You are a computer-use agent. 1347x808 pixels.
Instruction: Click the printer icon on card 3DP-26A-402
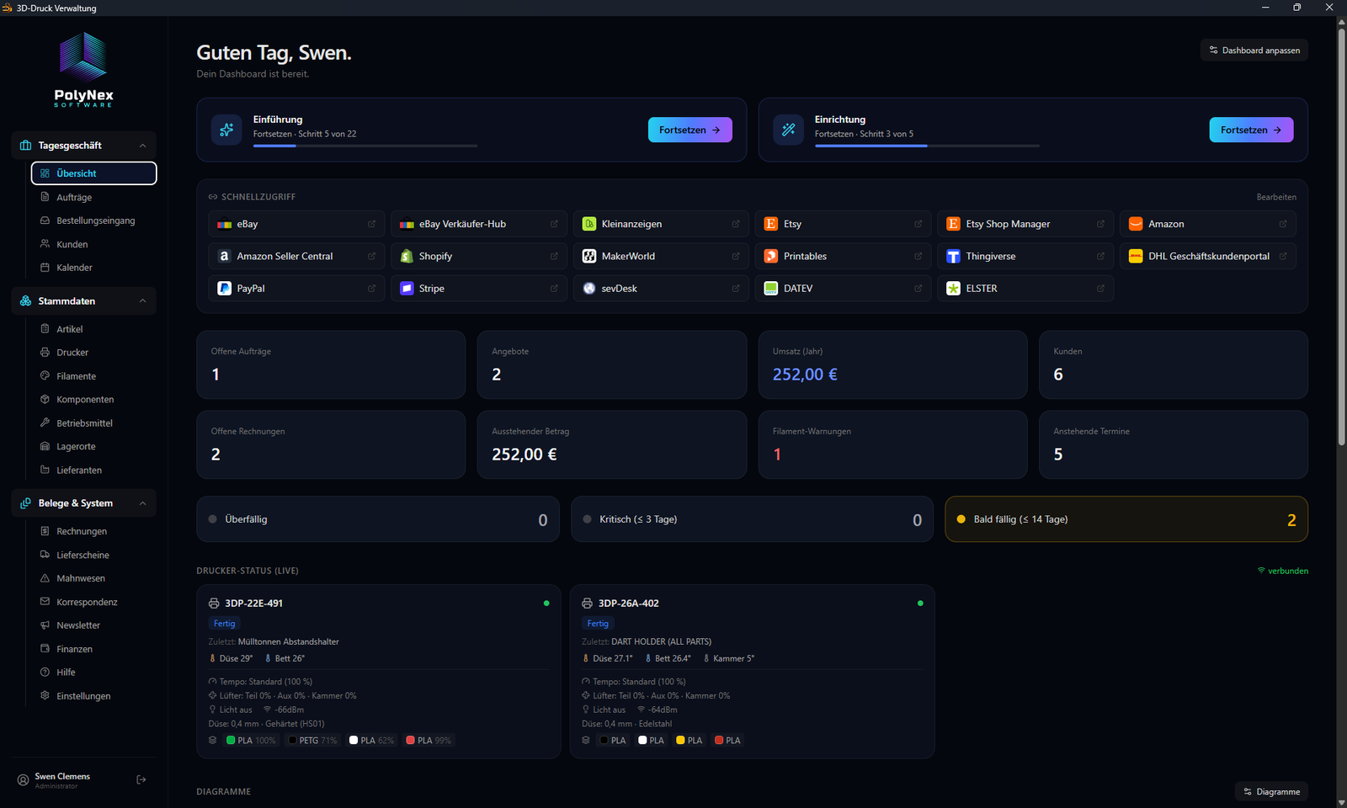click(587, 603)
